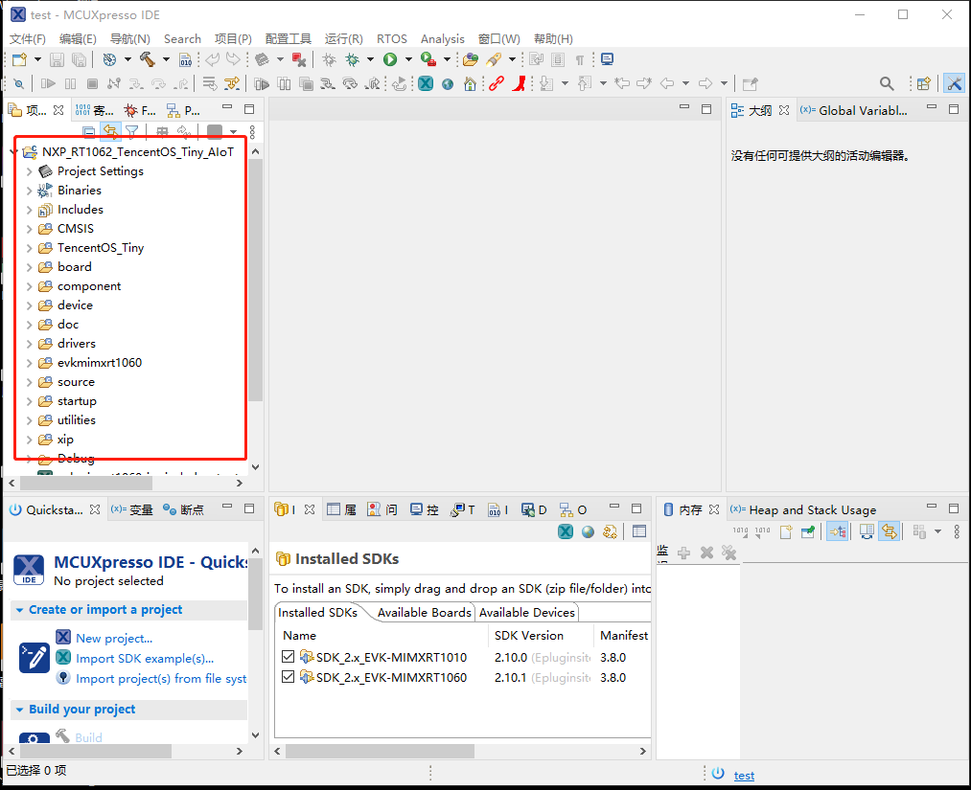The width and height of the screenshot is (971, 790).
Task: Expand the Includes node
Action: pos(29,210)
